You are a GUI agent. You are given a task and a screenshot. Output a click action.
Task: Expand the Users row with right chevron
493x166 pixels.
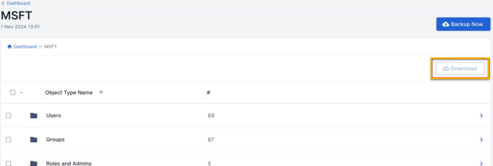coord(481,116)
